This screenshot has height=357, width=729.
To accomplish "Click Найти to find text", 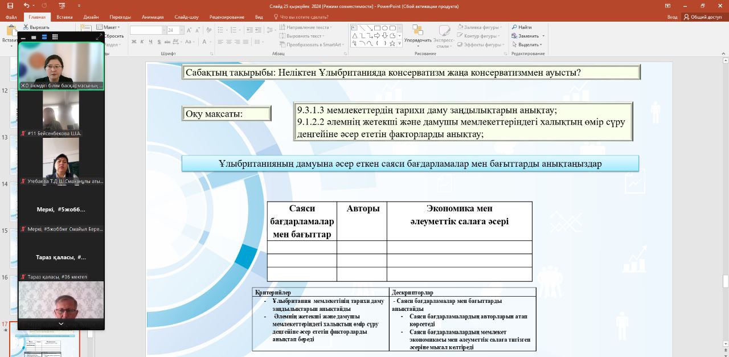I will coord(522,27).
